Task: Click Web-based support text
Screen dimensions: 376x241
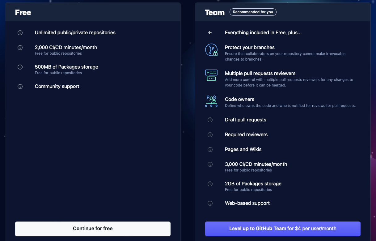Action: click(247, 203)
